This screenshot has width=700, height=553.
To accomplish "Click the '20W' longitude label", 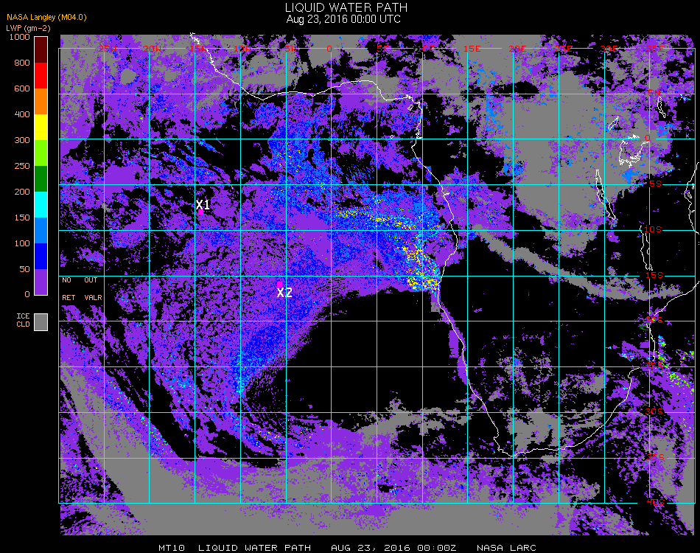I will (153, 49).
